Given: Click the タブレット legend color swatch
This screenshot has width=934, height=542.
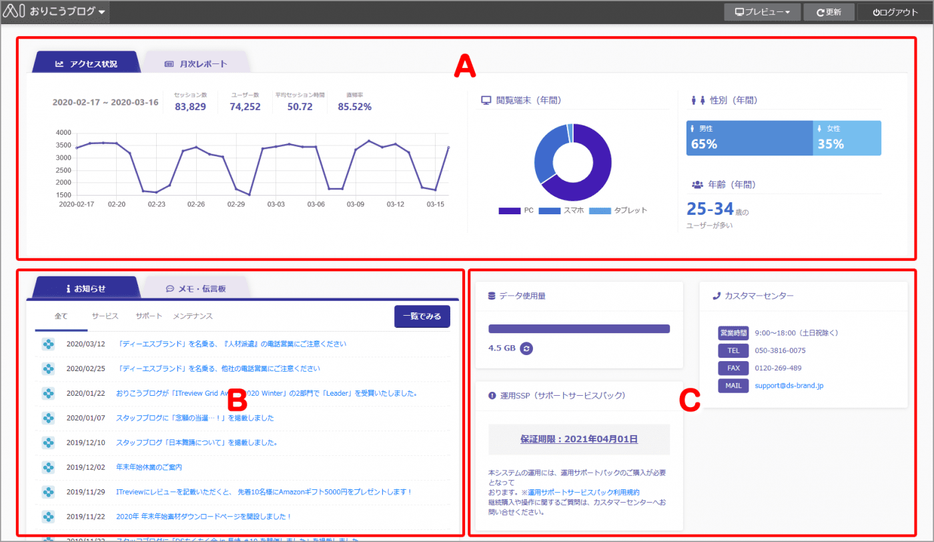Looking at the screenshot, I should click(x=599, y=211).
